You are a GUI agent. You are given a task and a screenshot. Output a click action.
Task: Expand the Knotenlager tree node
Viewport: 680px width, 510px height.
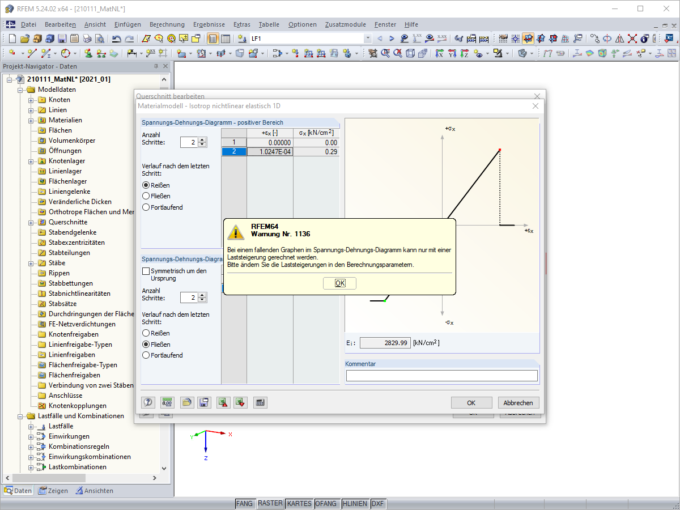coord(31,161)
